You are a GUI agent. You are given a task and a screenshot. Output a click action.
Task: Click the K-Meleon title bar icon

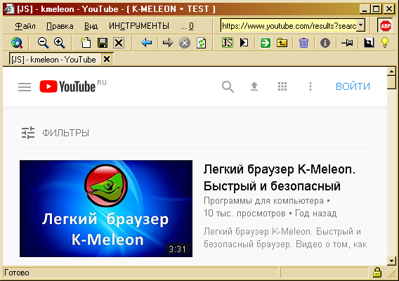(9, 9)
